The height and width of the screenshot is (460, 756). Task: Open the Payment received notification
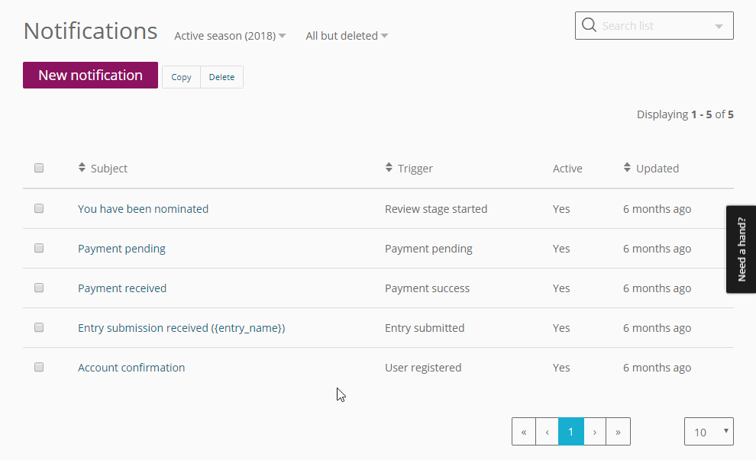click(122, 288)
